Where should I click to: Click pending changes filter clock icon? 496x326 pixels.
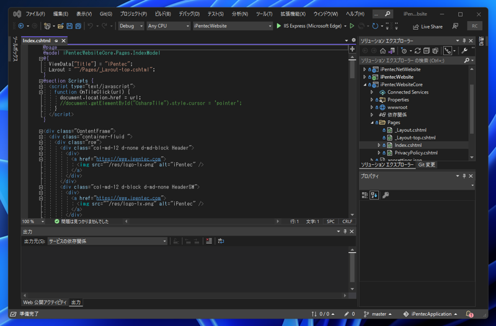tap(404, 51)
